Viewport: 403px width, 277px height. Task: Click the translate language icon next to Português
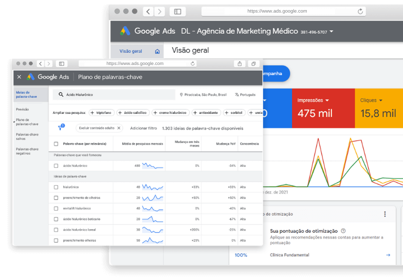point(237,95)
